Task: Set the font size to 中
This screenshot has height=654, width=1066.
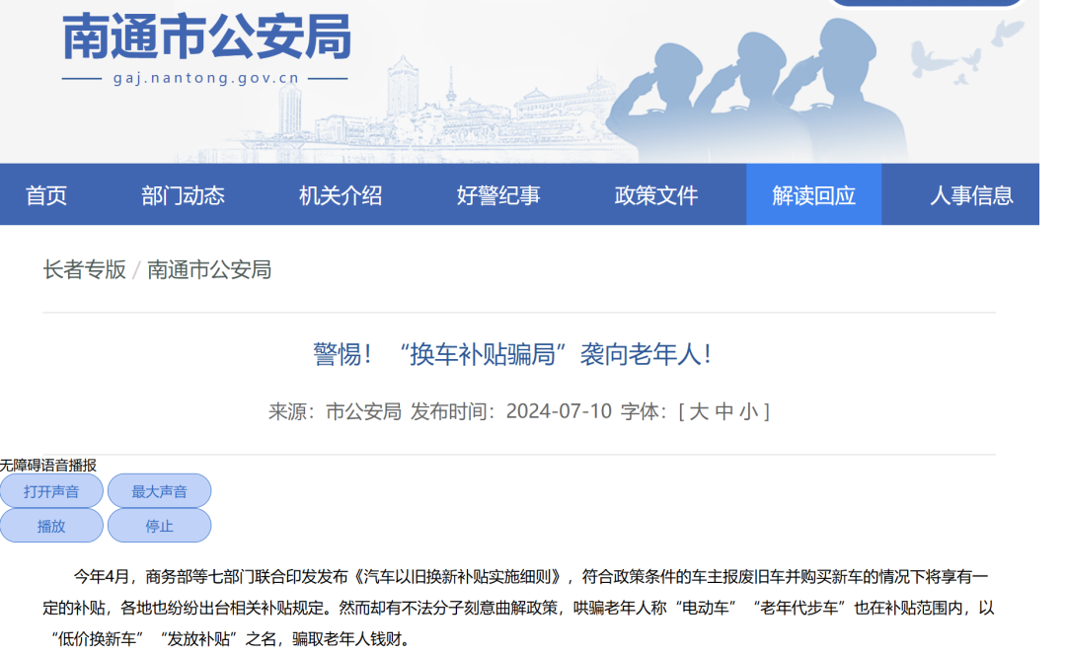Action: pos(724,411)
